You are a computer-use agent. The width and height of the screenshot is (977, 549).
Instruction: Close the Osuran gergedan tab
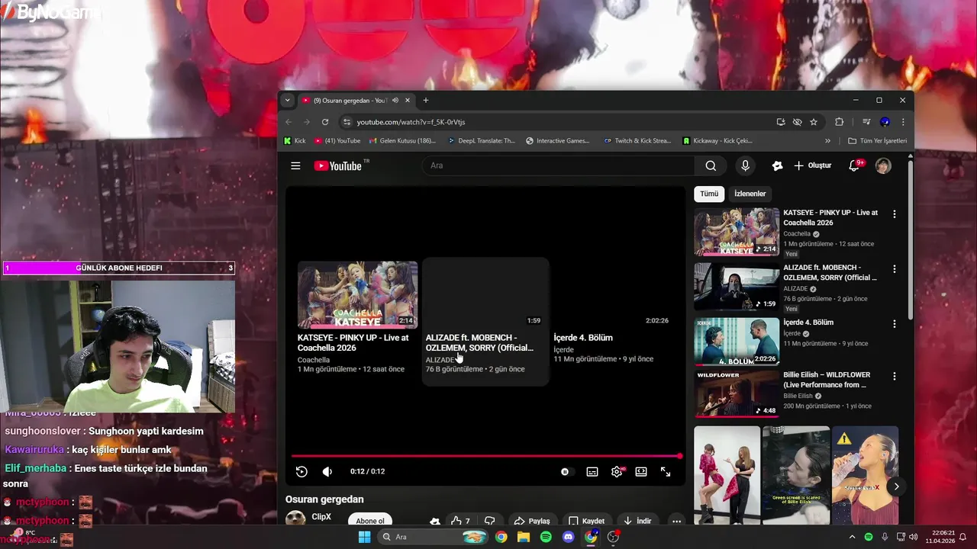point(408,100)
